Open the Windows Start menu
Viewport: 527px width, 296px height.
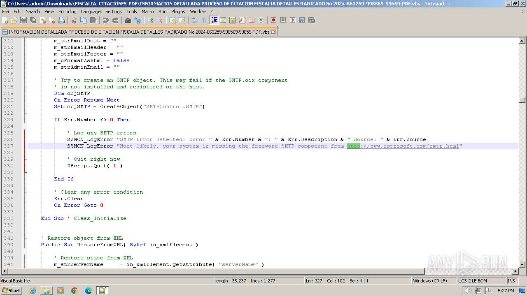click(x=12, y=291)
